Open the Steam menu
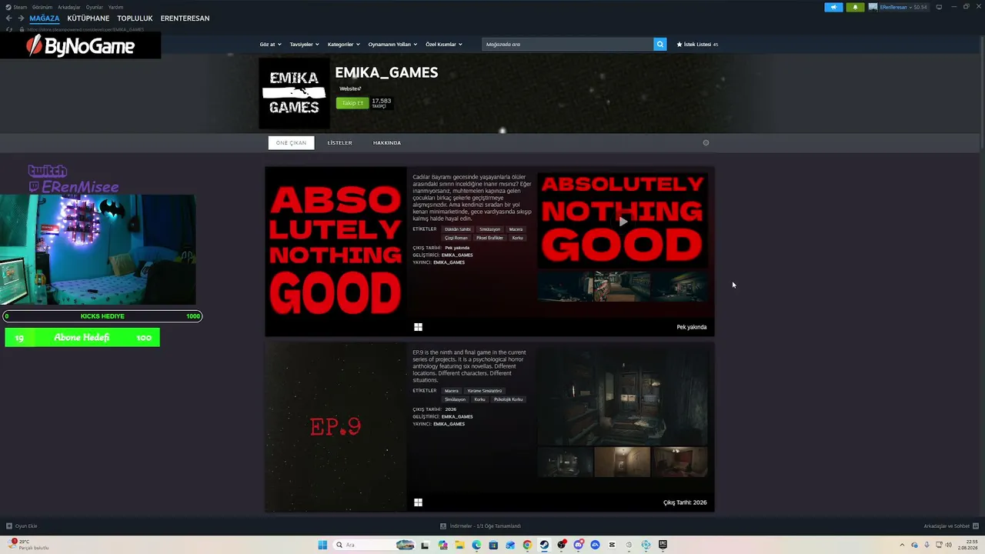This screenshot has width=985, height=554. [x=20, y=7]
